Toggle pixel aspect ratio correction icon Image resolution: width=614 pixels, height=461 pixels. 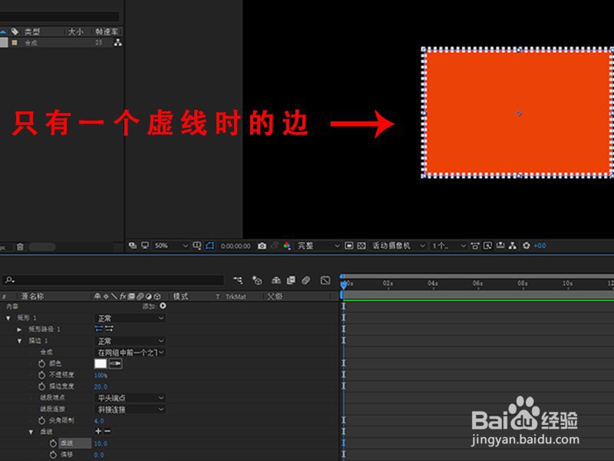(475, 246)
